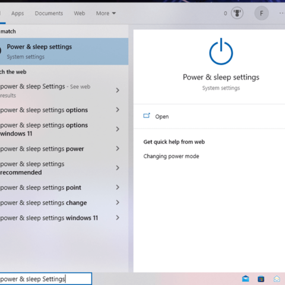Image resolution: width=285 pixels, height=285 pixels.
Task: Expand arrow for settings windows 11 suggestion
Action: click(118, 218)
